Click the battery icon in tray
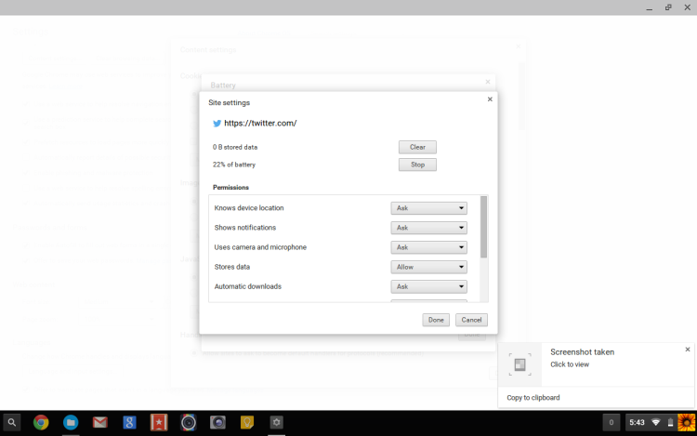Image resolution: width=697 pixels, height=436 pixels. coord(670,423)
